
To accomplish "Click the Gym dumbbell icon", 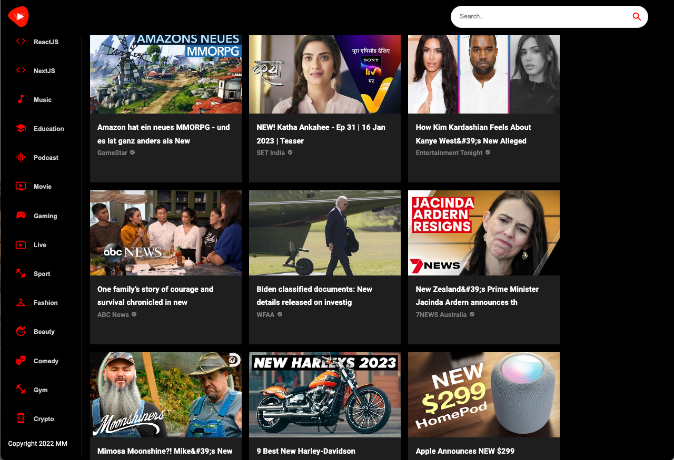I will (x=21, y=390).
